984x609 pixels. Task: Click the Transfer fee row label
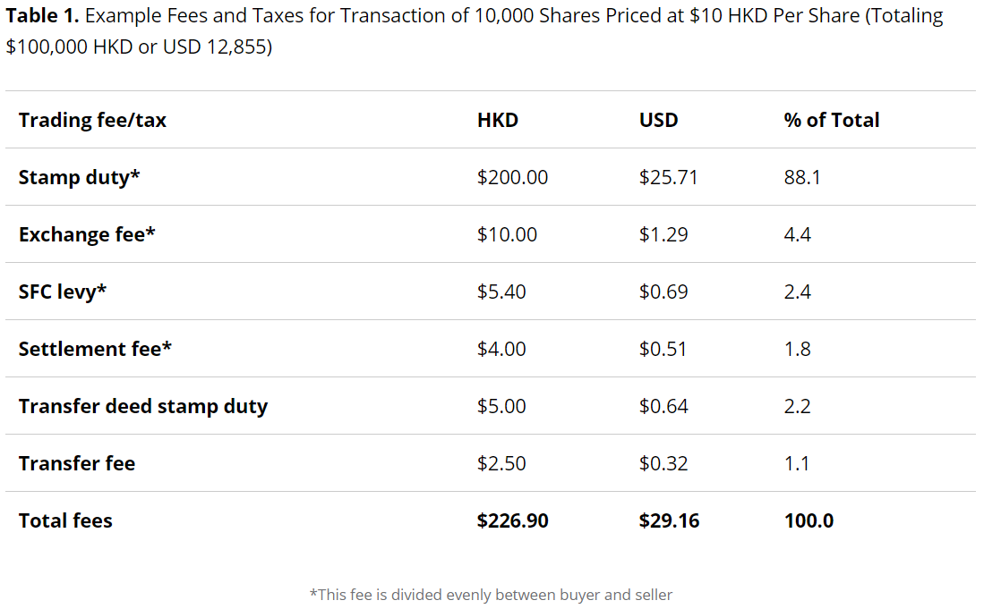point(77,463)
